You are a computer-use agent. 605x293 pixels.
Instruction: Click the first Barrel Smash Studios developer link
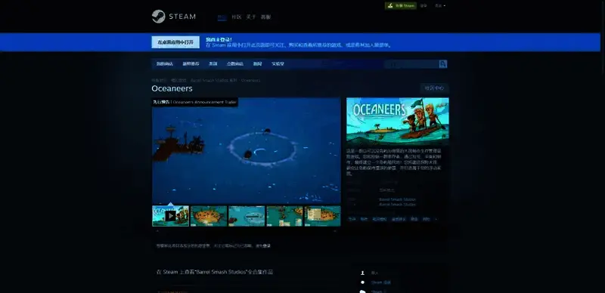[x=398, y=199]
